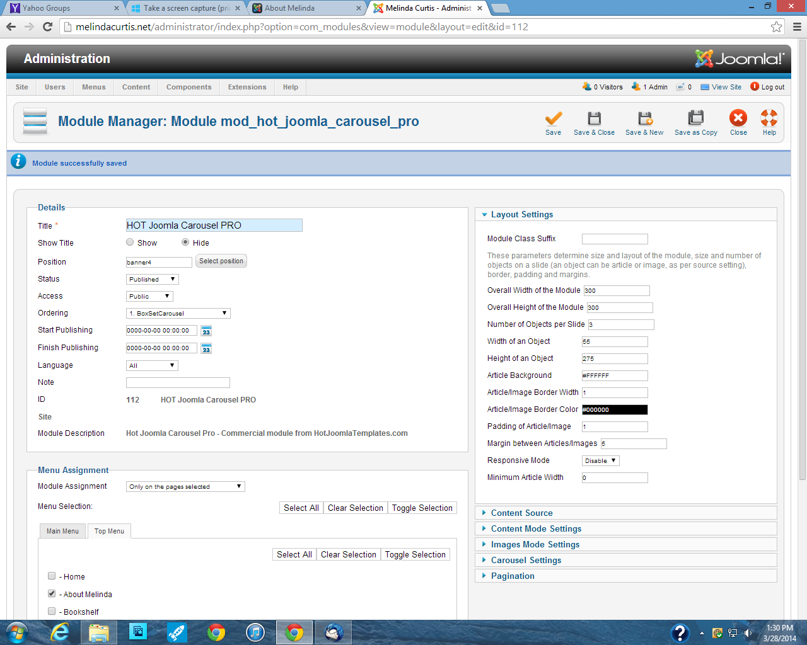The width and height of the screenshot is (807, 645).
Task: Open Windows Start button
Action: pos(16,632)
